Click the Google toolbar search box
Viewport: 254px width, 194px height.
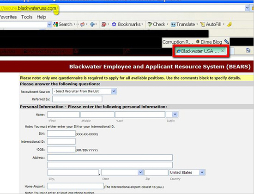pyautogui.click(x=24, y=24)
